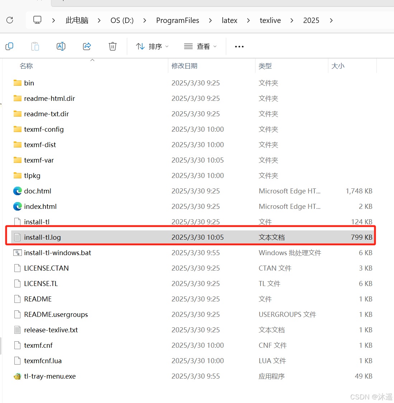Expand chevron after ProgramFiles breadcrumb
The height and width of the screenshot is (403, 394).
[x=210, y=20]
